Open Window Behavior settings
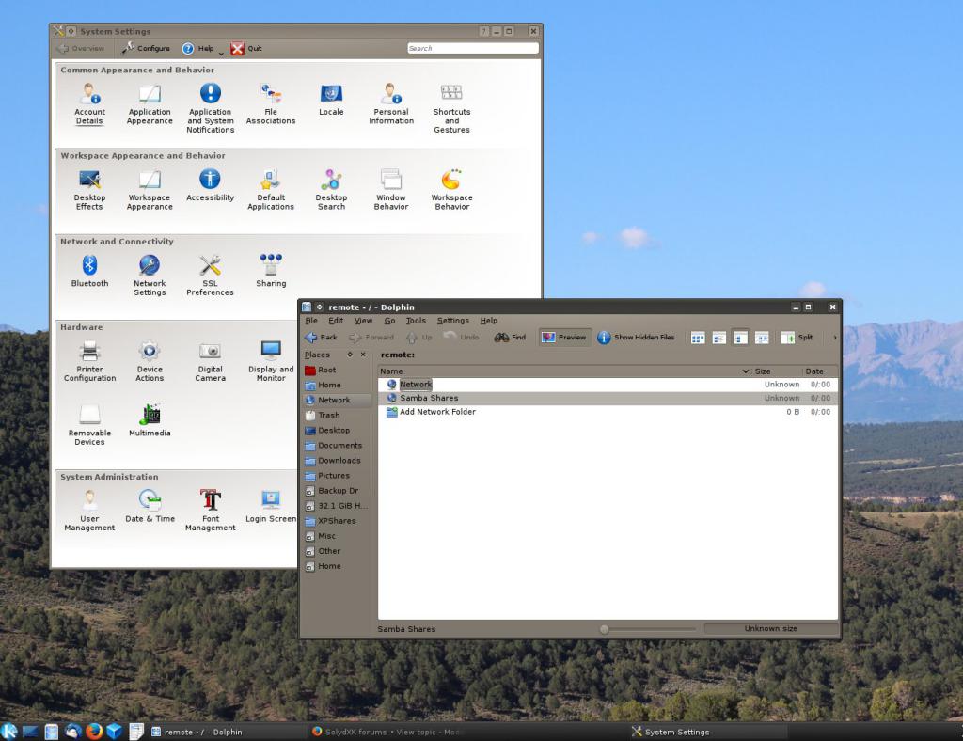 pos(391,190)
